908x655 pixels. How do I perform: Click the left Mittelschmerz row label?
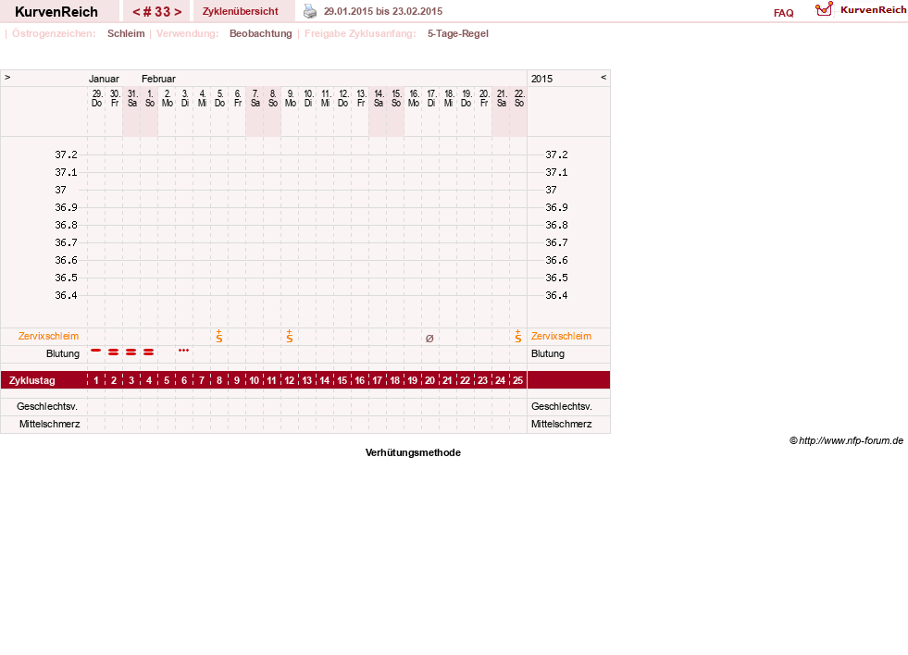tap(50, 424)
